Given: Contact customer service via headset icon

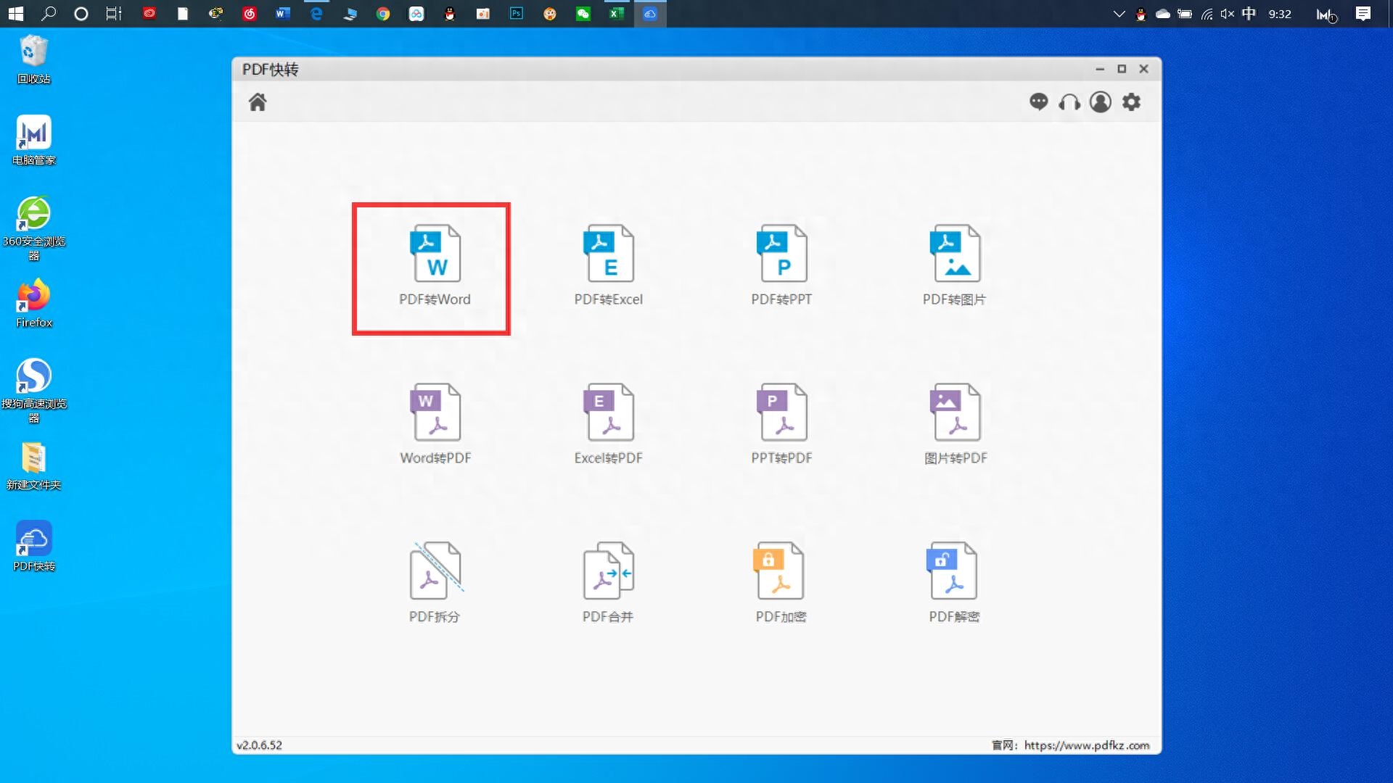Looking at the screenshot, I should coord(1069,102).
